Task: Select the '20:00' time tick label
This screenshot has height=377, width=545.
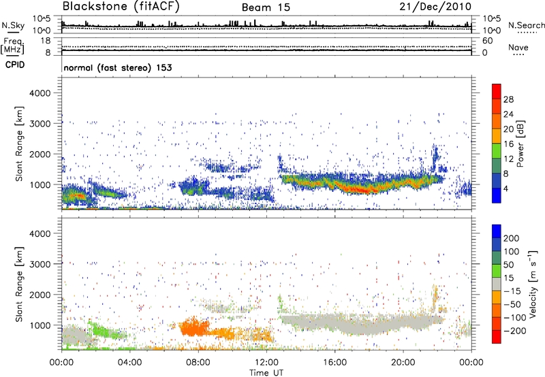Action: pos(403,363)
